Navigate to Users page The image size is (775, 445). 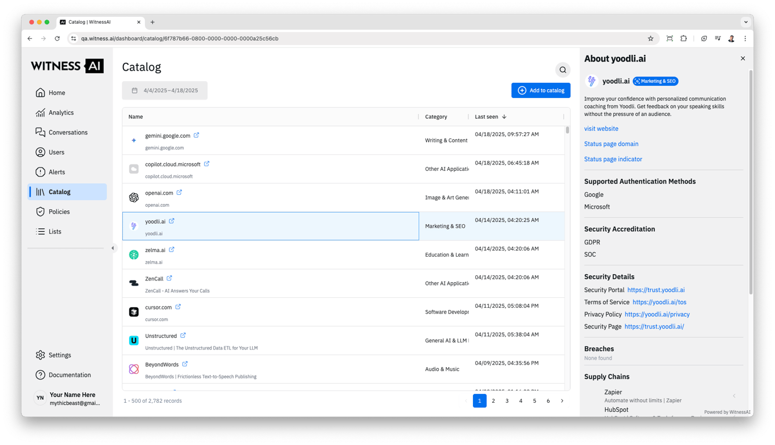(67, 152)
